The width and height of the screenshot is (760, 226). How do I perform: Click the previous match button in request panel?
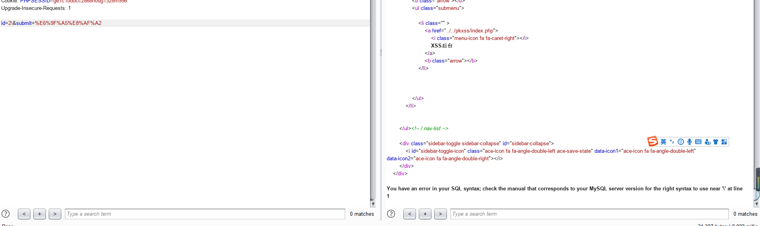(24, 214)
